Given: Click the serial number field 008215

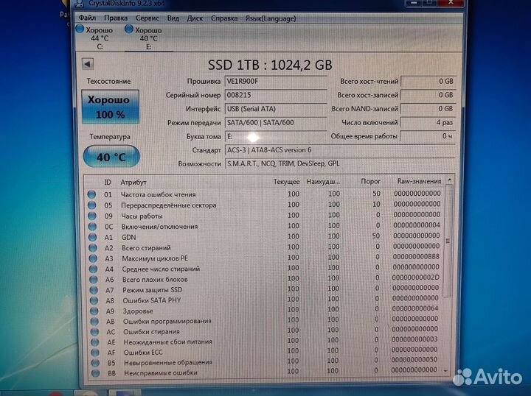Looking at the screenshot, I should [276, 95].
